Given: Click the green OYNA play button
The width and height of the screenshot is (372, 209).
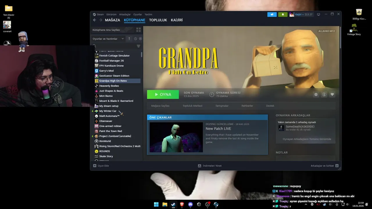Looking at the screenshot, I should 163,94.
